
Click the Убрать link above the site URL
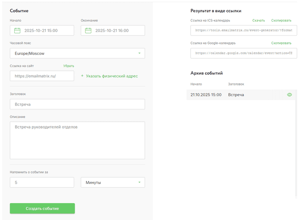click(x=69, y=66)
